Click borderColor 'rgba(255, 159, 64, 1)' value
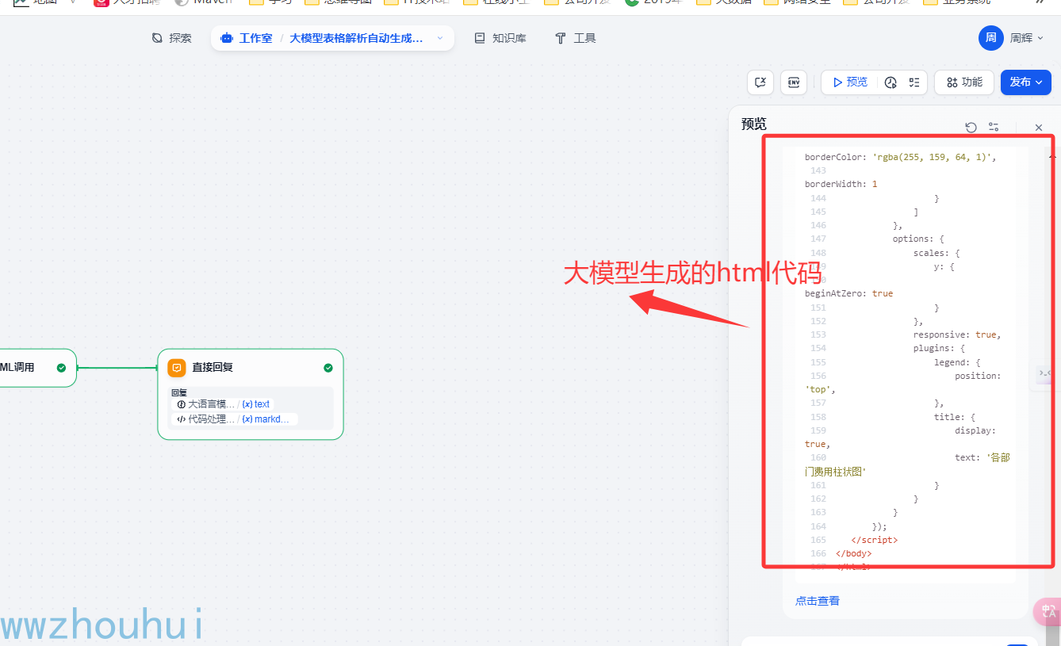Image resolution: width=1061 pixels, height=646 pixels. point(931,157)
